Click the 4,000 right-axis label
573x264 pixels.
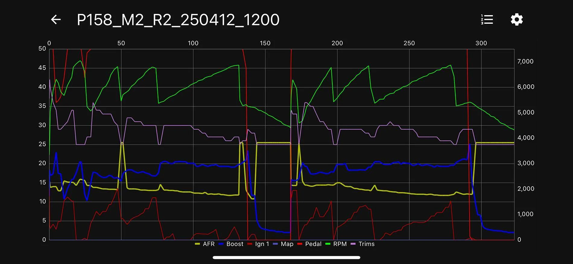coord(525,138)
